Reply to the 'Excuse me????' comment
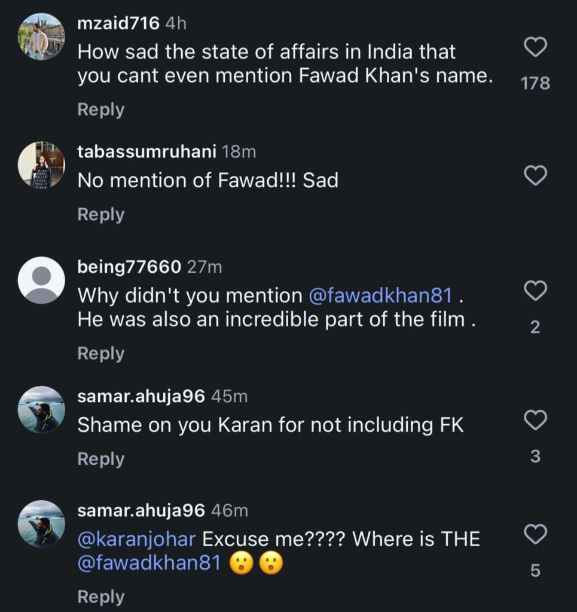Screen dimensions: 577x612 coord(101,596)
